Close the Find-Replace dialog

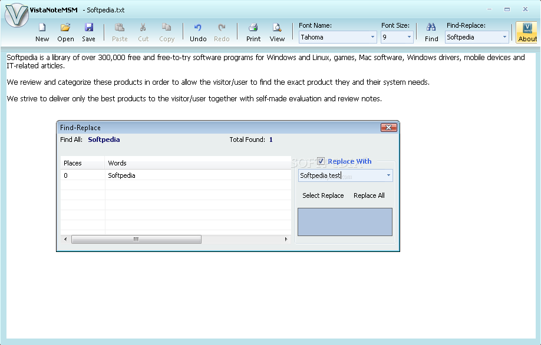click(x=389, y=128)
